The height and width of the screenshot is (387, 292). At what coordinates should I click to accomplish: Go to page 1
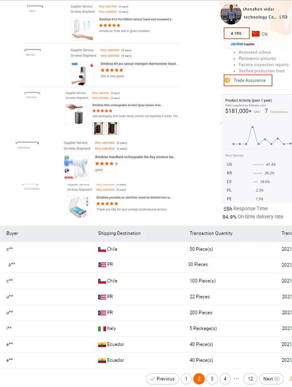[186, 379]
